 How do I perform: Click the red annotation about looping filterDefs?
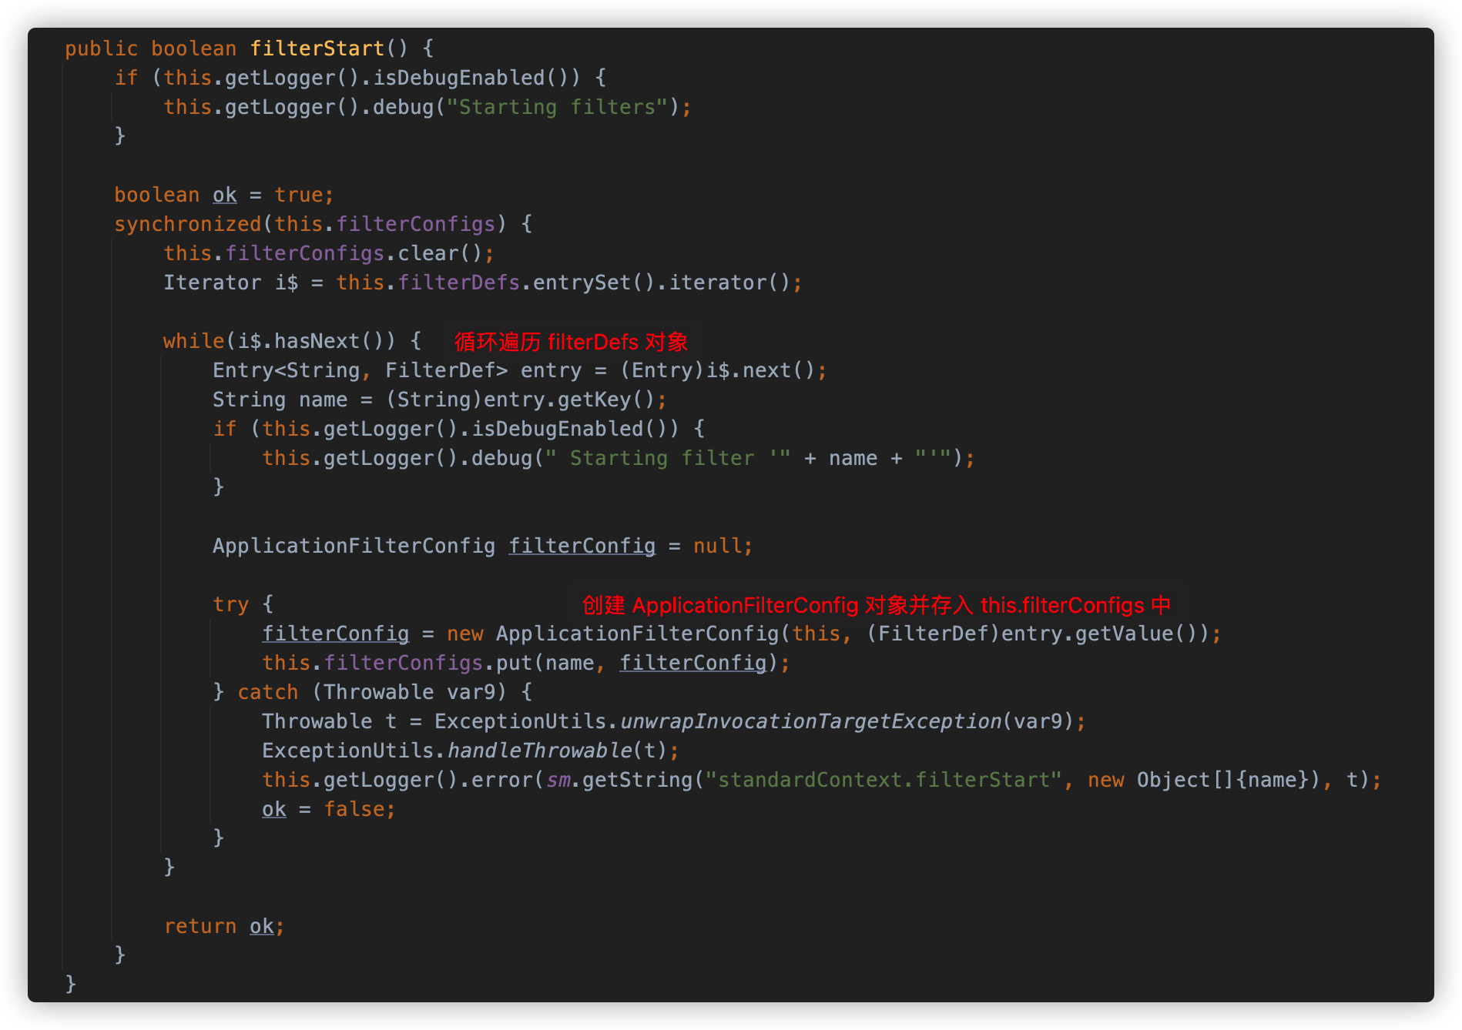tap(571, 342)
